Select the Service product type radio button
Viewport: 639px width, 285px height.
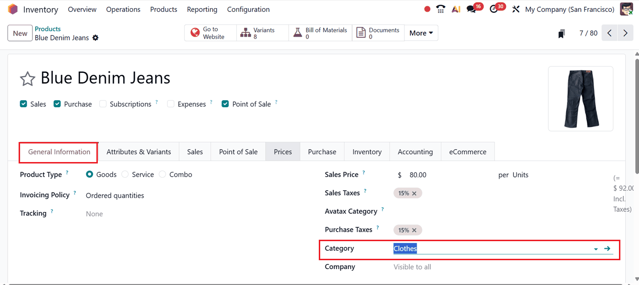125,174
